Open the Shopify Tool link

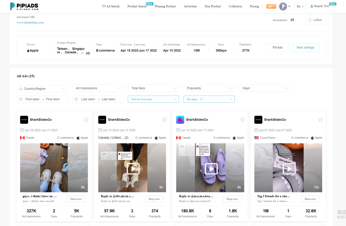tap(321, 6)
